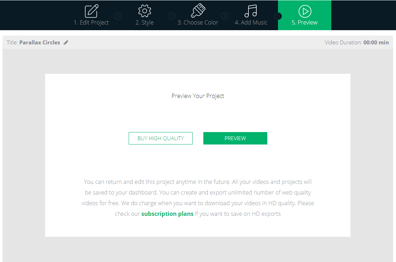Click the Parallax Circles title text
396x262 pixels.
pos(40,42)
